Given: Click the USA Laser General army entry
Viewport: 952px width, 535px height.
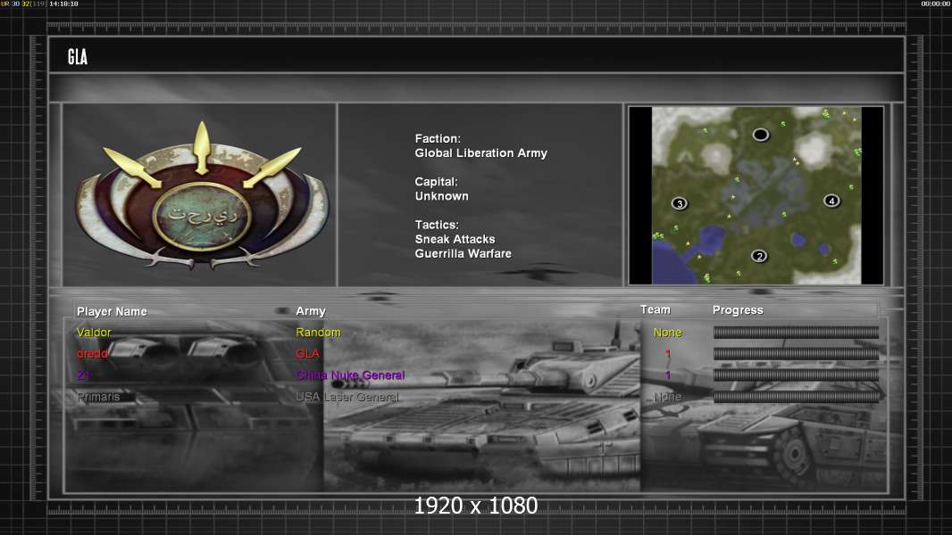Looking at the screenshot, I should coord(347,397).
